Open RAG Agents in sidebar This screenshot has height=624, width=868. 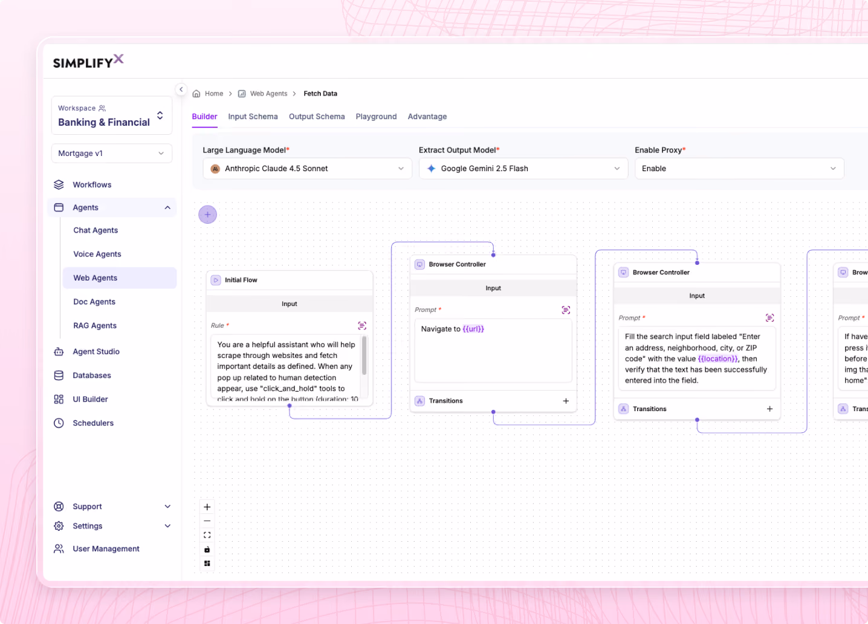coord(95,326)
